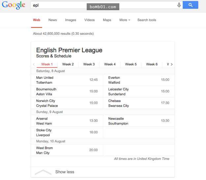Click the 17:30 kickoff time

point(165,103)
